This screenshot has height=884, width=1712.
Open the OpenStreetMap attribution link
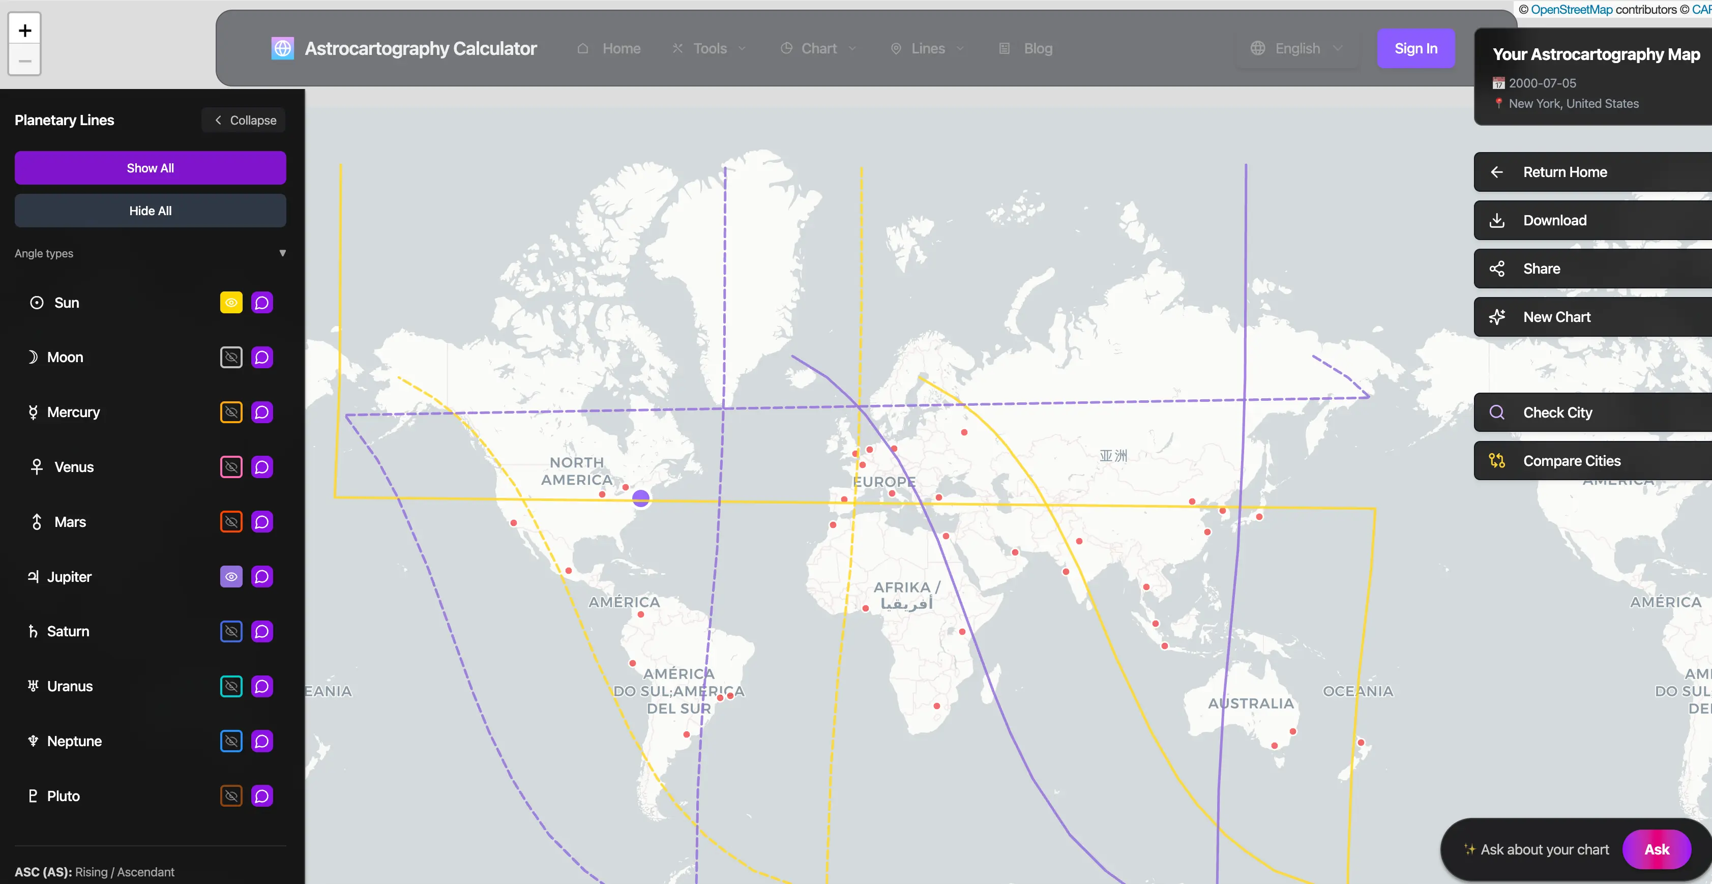point(1571,9)
